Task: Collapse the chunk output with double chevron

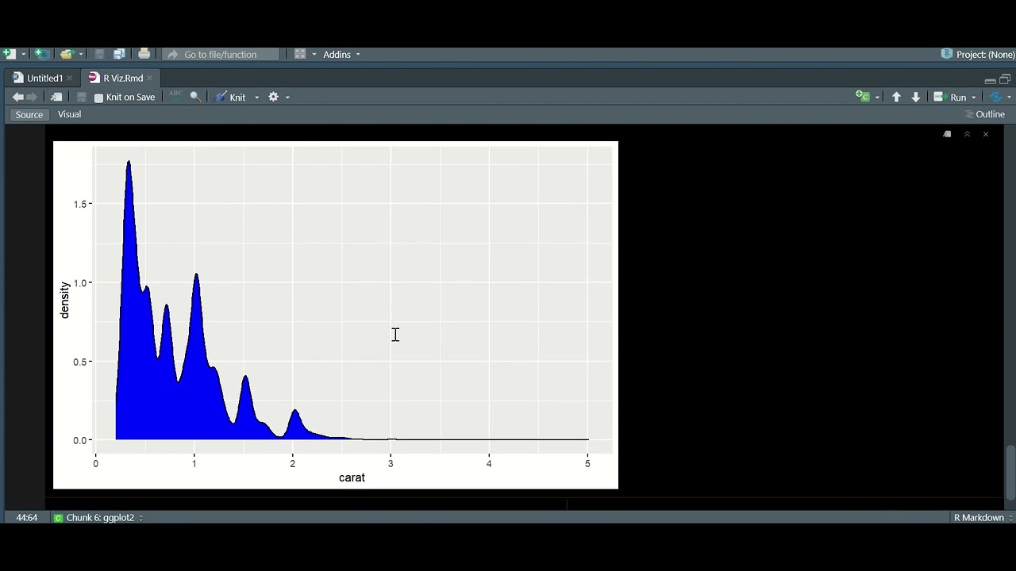Action: [967, 134]
